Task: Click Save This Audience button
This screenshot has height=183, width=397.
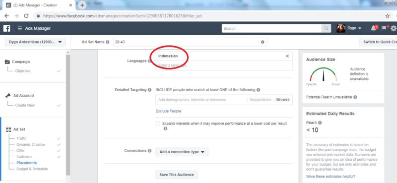Action: point(177,175)
